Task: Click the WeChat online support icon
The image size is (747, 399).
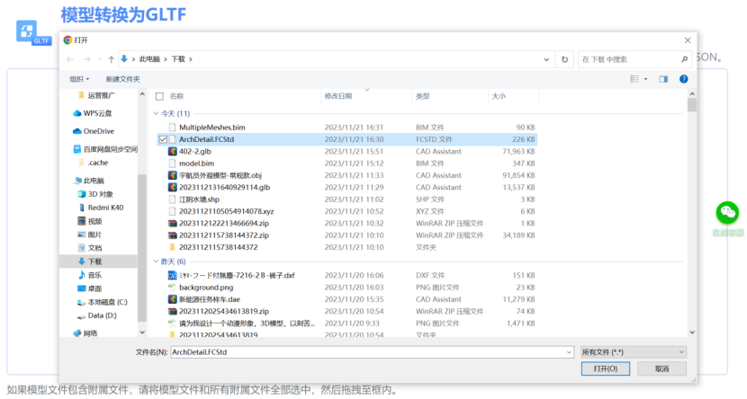Action: (x=727, y=212)
